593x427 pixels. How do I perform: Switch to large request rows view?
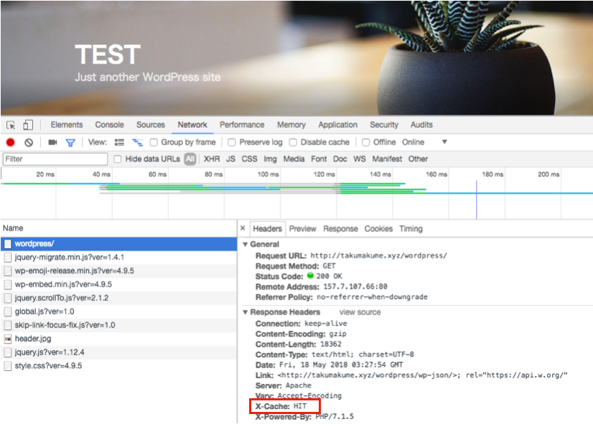[x=120, y=142]
